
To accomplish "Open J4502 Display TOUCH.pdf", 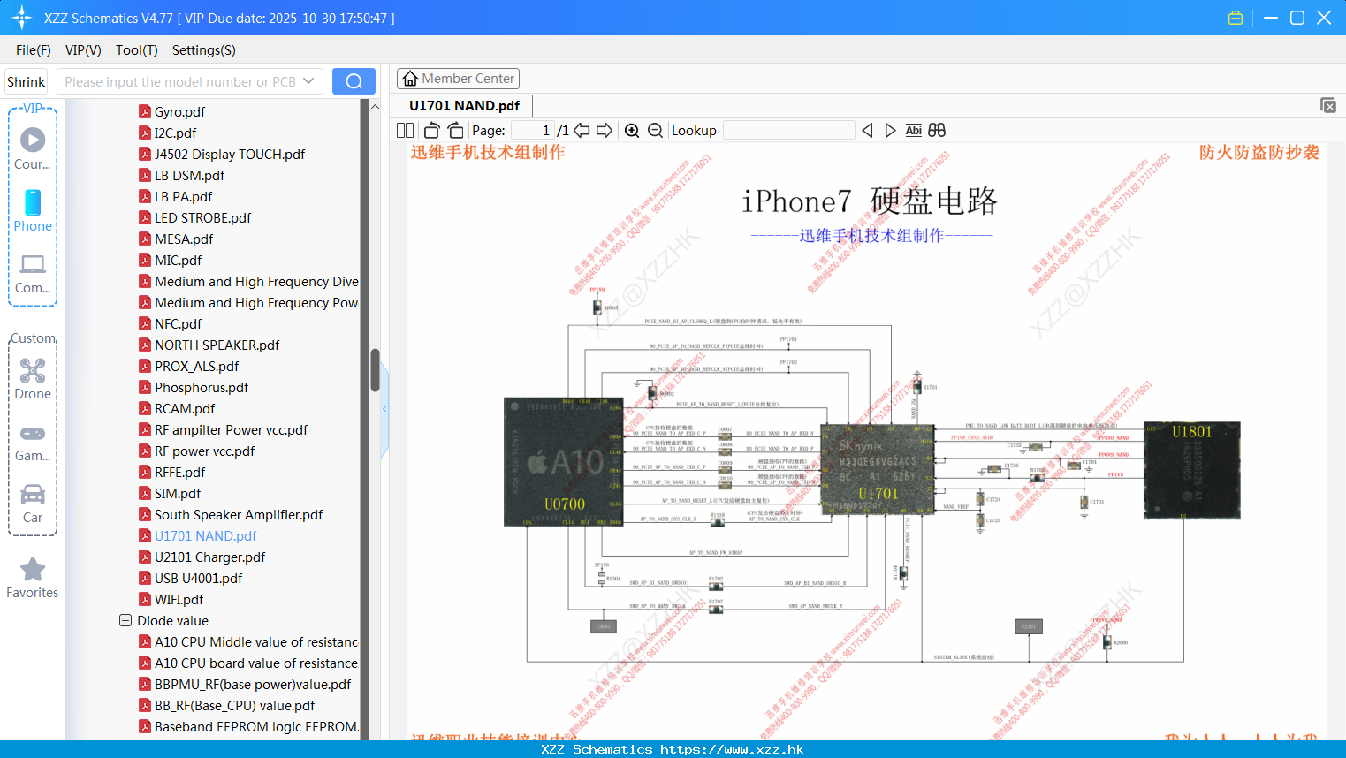I will (x=230, y=154).
